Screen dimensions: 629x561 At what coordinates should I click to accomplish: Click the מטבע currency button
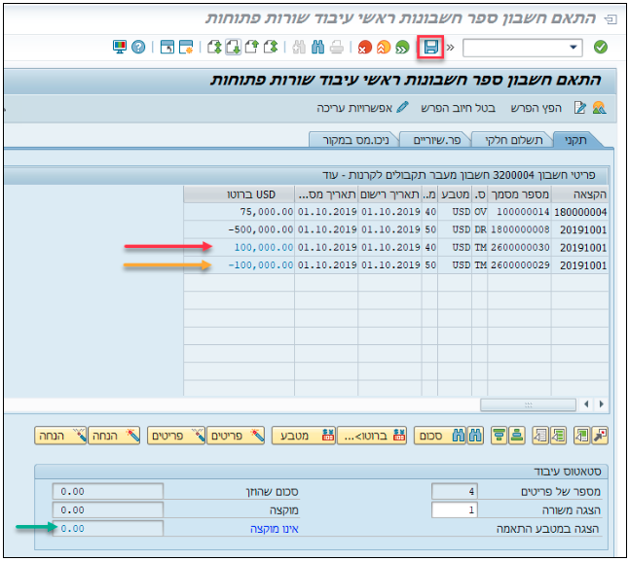click(304, 436)
